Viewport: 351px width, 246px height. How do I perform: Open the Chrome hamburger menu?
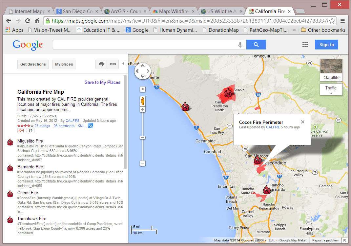[342, 21]
